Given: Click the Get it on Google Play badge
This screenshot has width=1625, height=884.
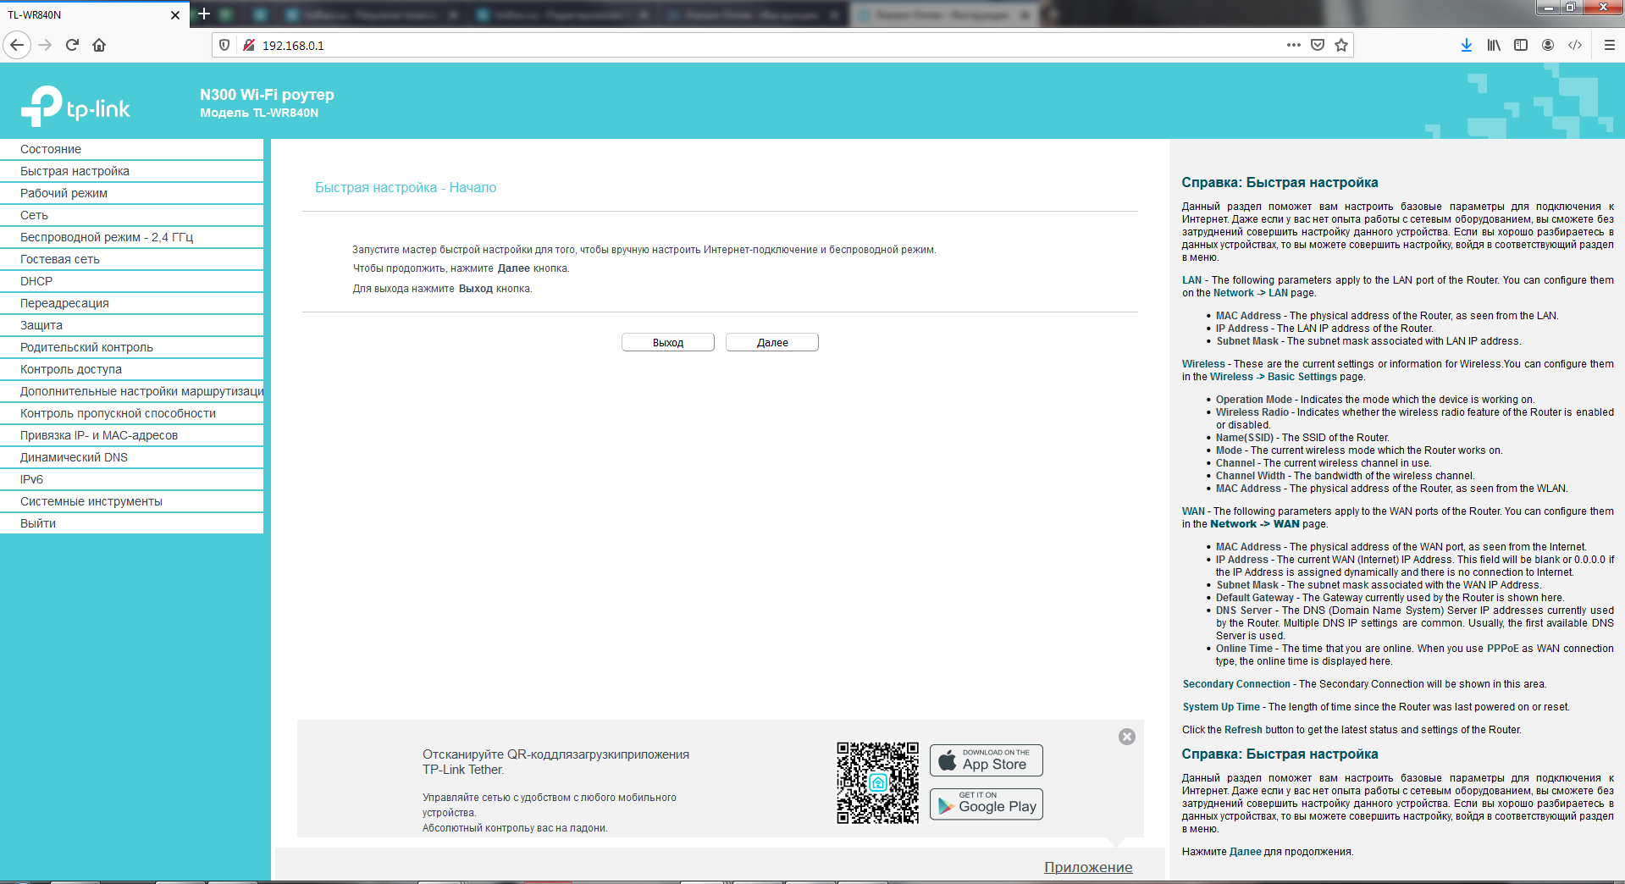Looking at the screenshot, I should click(x=987, y=804).
